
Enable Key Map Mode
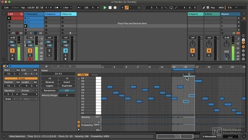click(x=213, y=7)
